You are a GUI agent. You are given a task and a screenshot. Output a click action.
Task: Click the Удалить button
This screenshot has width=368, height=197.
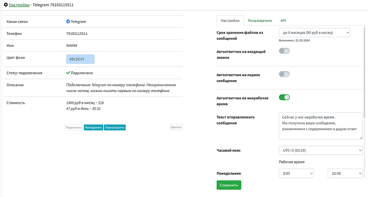coord(176,127)
